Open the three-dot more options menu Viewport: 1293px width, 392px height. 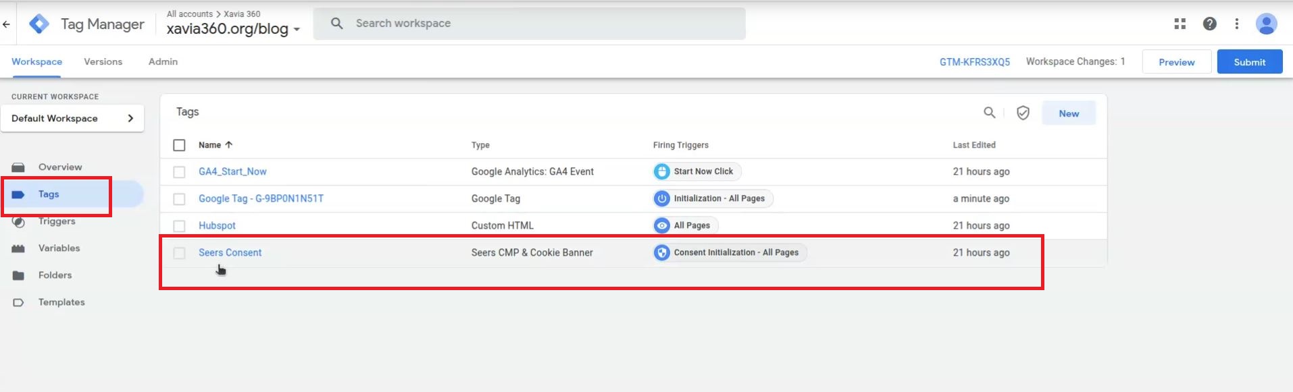(1237, 24)
